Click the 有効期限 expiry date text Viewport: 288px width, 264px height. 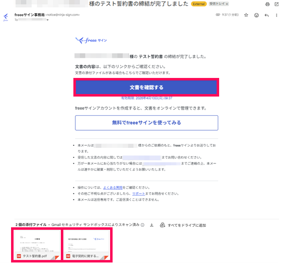tap(147, 98)
